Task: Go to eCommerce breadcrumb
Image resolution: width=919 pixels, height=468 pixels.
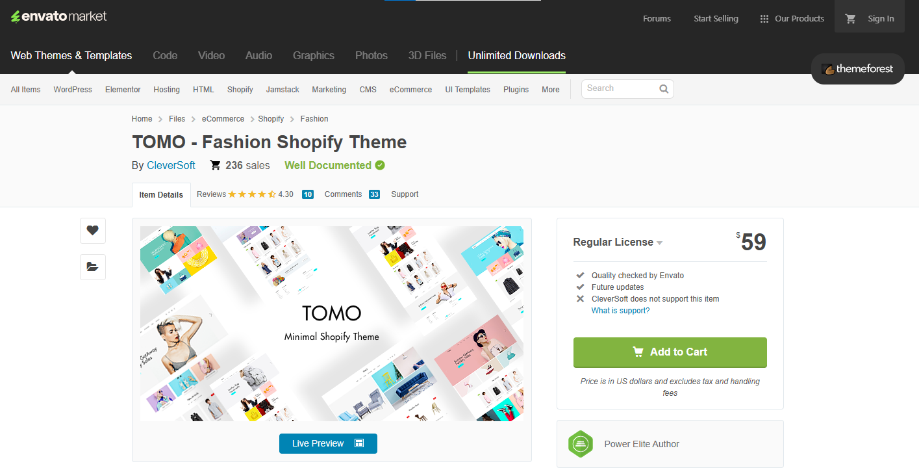Action: coord(223,119)
